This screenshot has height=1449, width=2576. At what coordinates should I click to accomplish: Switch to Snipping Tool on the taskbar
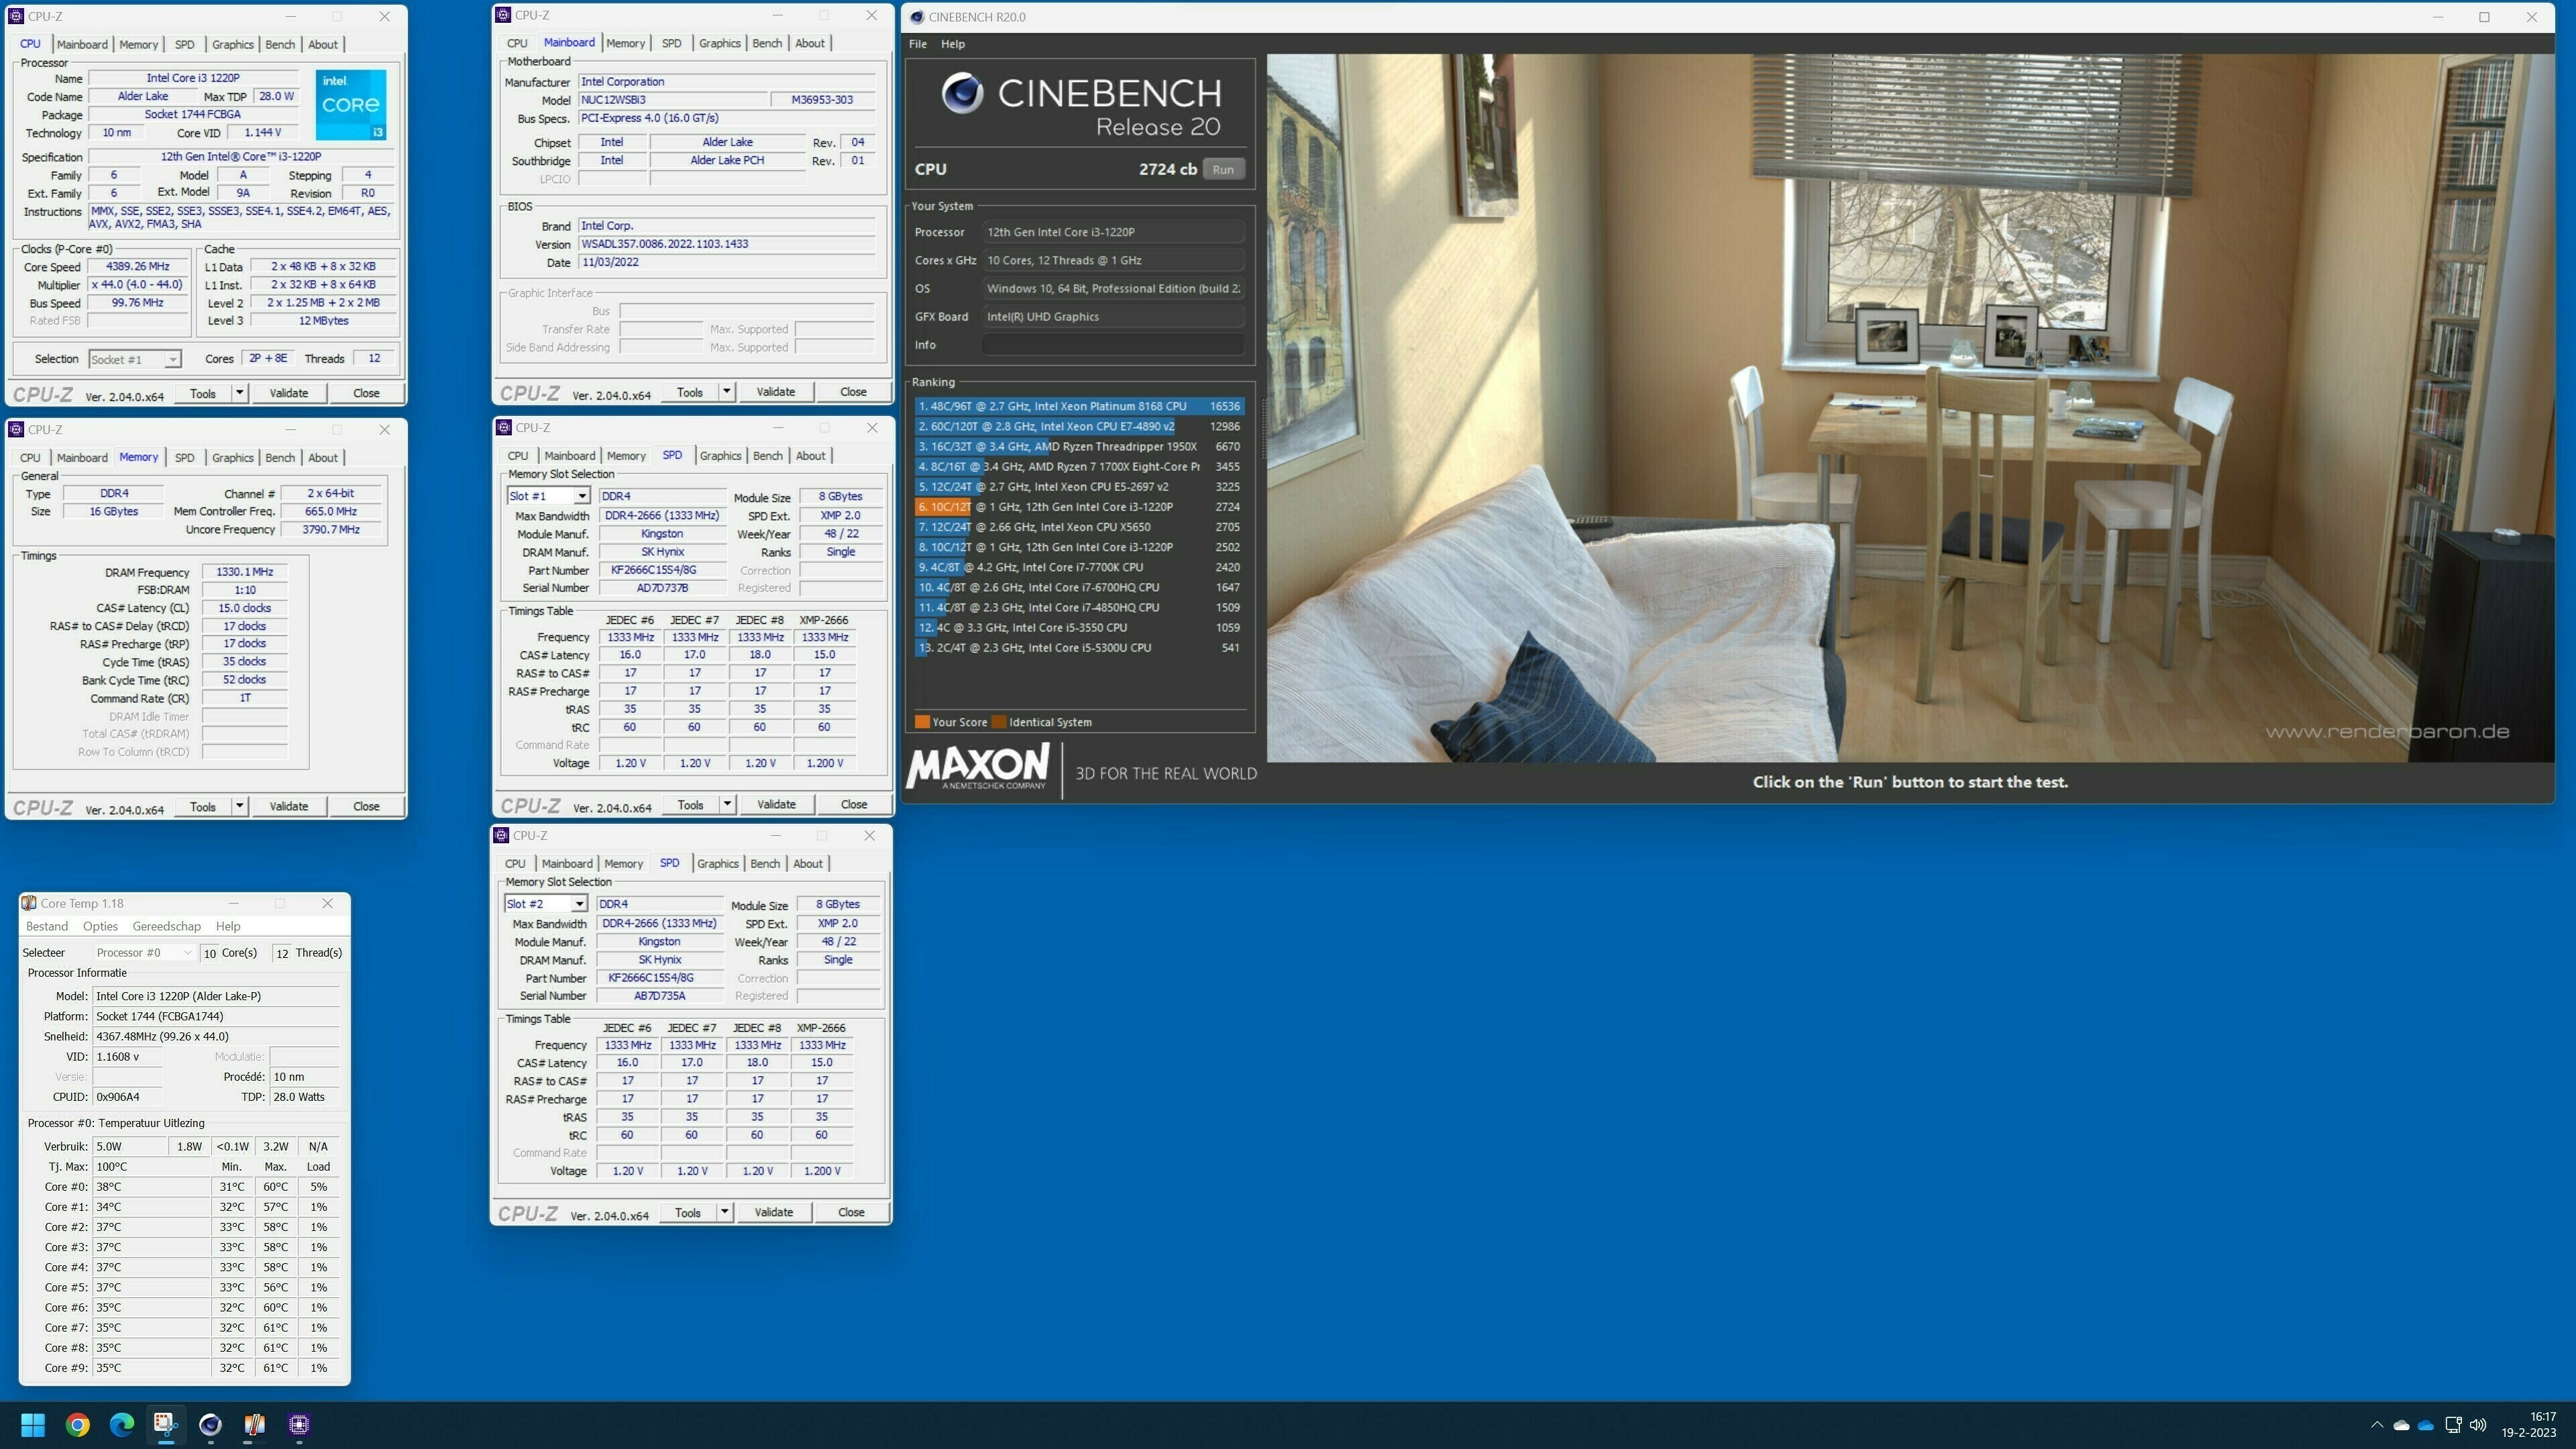(x=166, y=1424)
